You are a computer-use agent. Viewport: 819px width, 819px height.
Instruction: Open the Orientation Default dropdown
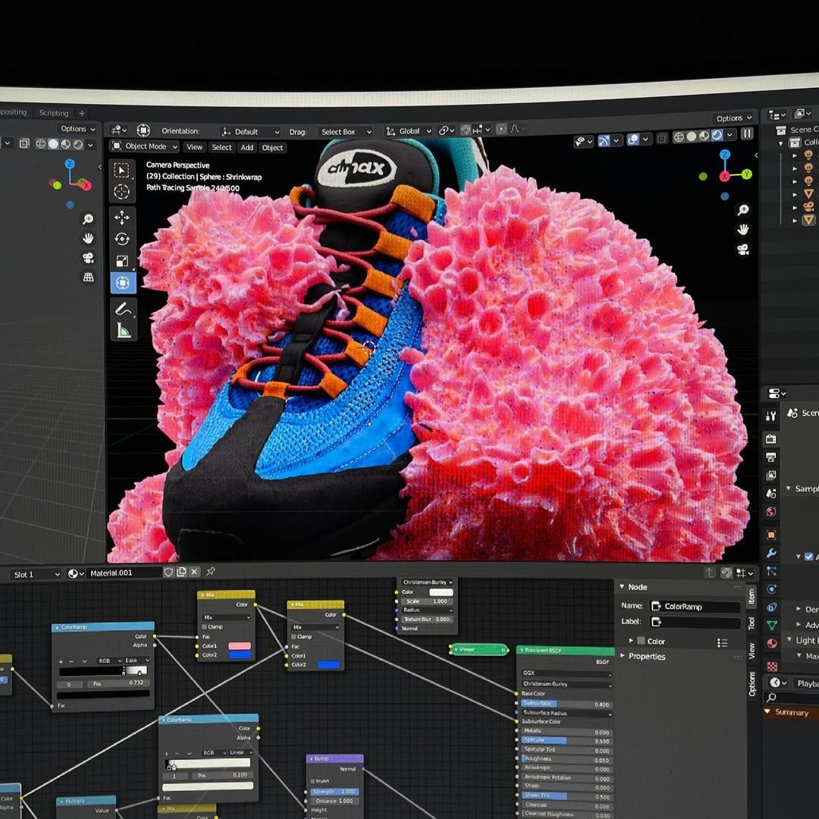250,132
